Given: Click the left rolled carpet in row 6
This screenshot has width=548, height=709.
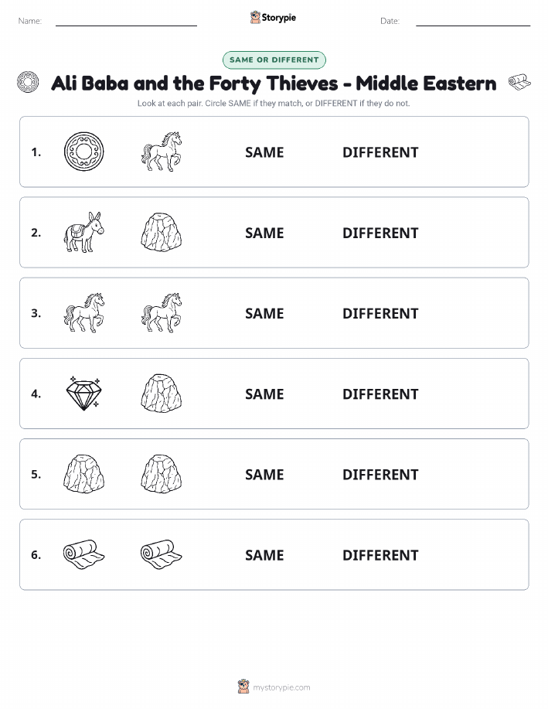Looking at the screenshot, I should (83, 554).
